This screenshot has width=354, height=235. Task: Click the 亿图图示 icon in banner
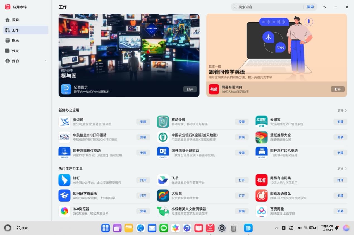point(66,89)
